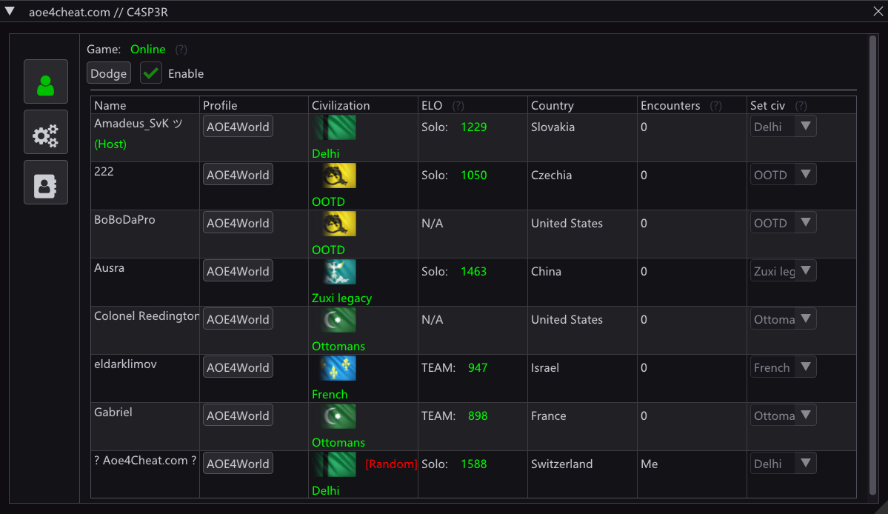
Task: Select player name Amadeus_SvK
Action: (138, 124)
